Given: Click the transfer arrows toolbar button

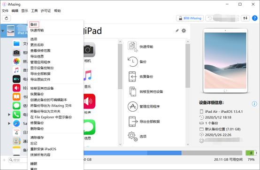Looking at the screenshot, I should (x=245, y=18).
